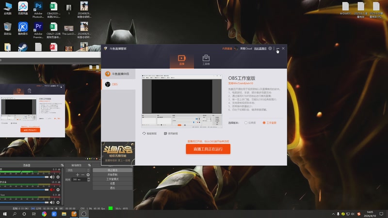This screenshot has height=218, width=388.
Task: Click the mixer panel vertical scrollbar
Action: (63, 187)
